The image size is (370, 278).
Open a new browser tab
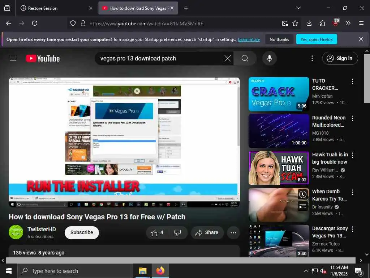(186, 8)
